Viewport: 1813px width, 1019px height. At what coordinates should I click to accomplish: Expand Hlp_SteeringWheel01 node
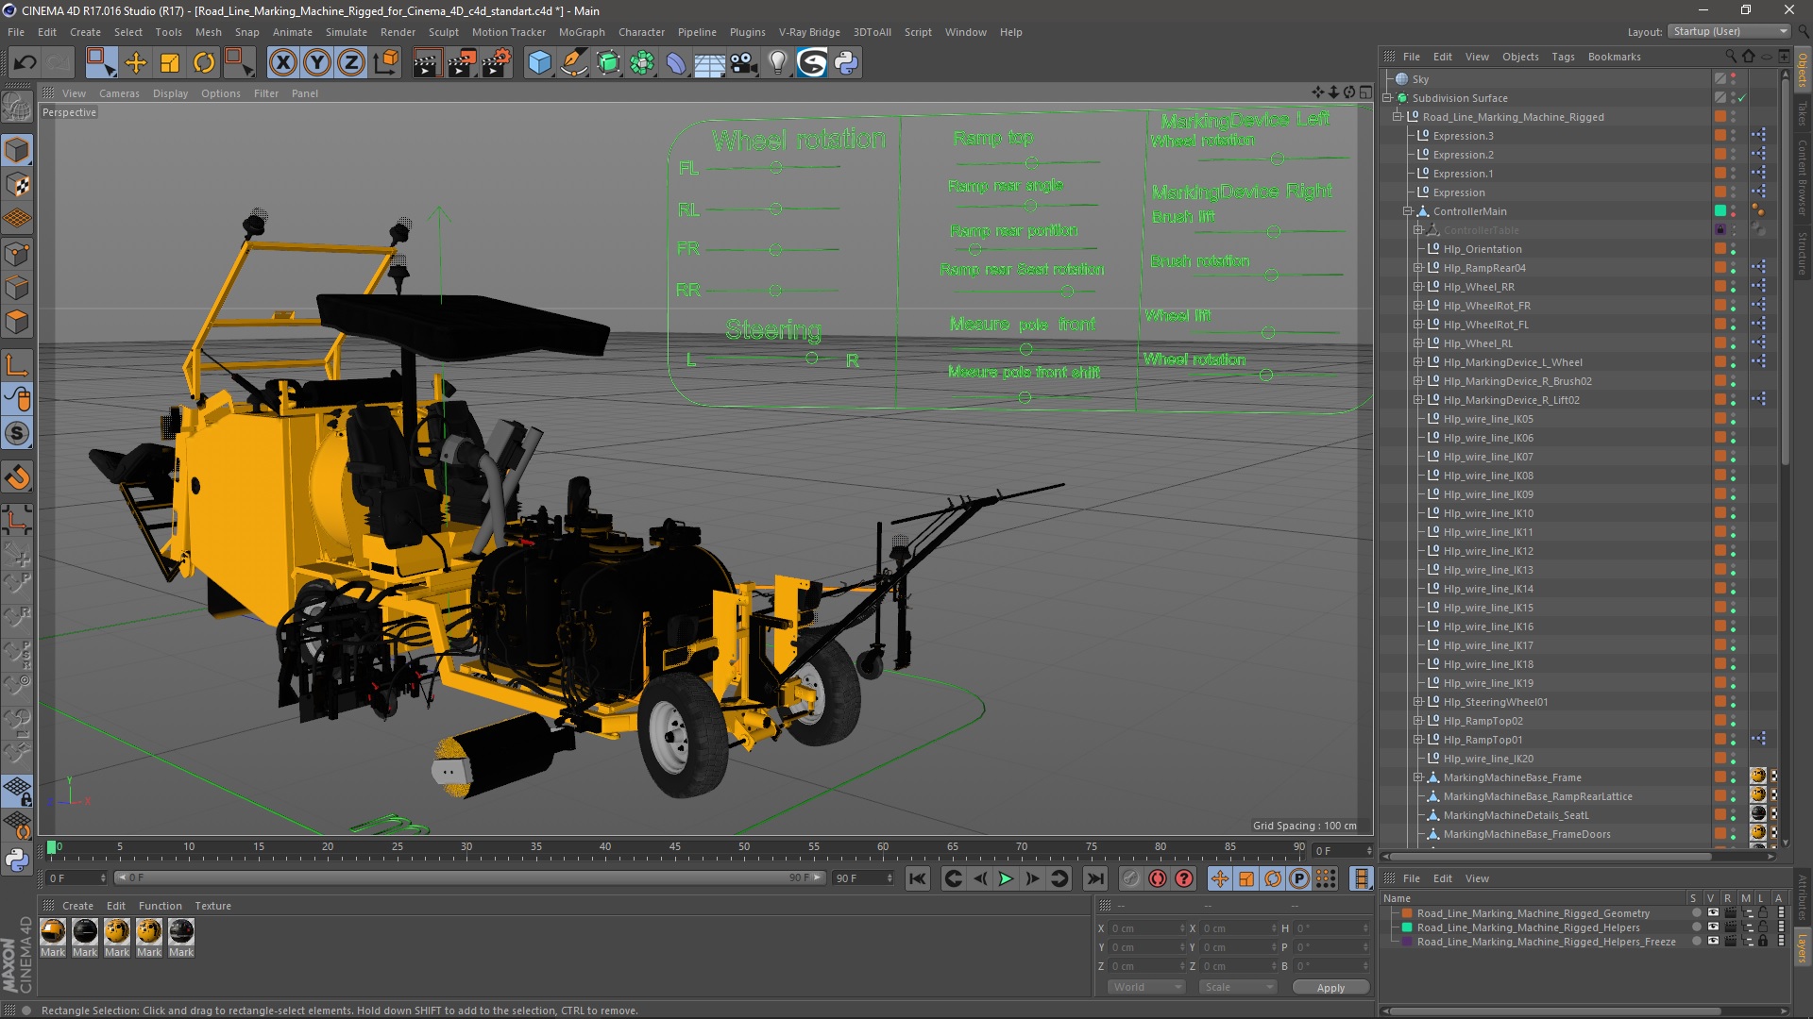pos(1418,702)
